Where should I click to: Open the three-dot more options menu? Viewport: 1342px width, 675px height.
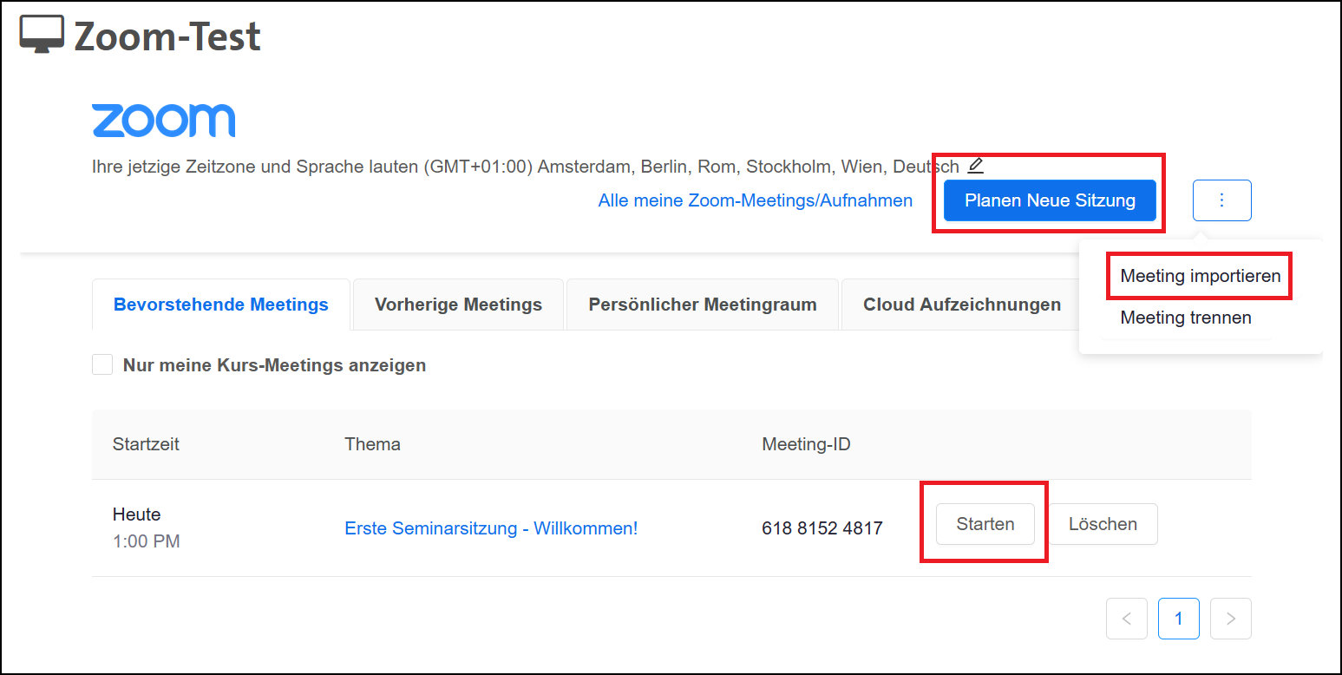point(1221,200)
